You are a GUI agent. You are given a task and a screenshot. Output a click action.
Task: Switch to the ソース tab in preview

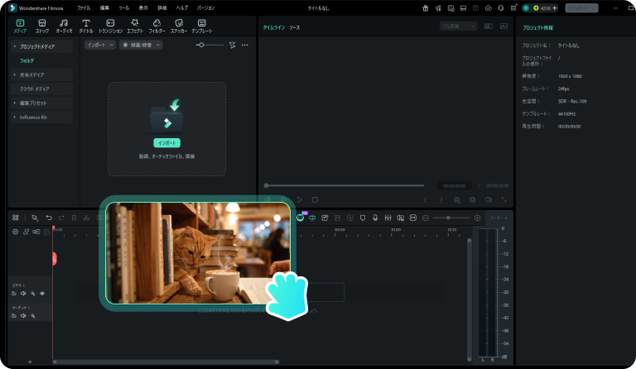[x=294, y=27]
